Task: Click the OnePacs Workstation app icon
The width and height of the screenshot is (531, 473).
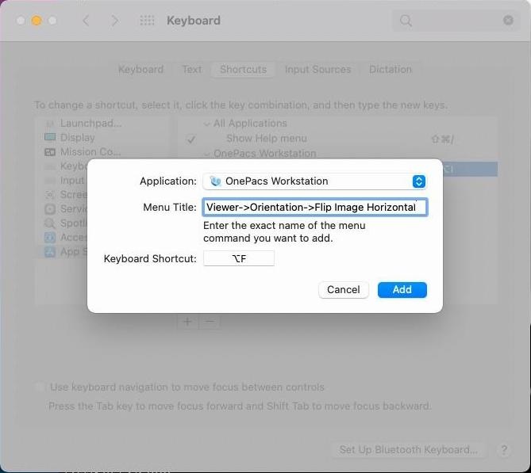Action: point(215,181)
